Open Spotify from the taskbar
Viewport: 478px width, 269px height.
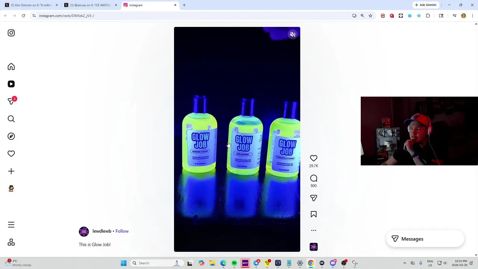click(x=234, y=263)
